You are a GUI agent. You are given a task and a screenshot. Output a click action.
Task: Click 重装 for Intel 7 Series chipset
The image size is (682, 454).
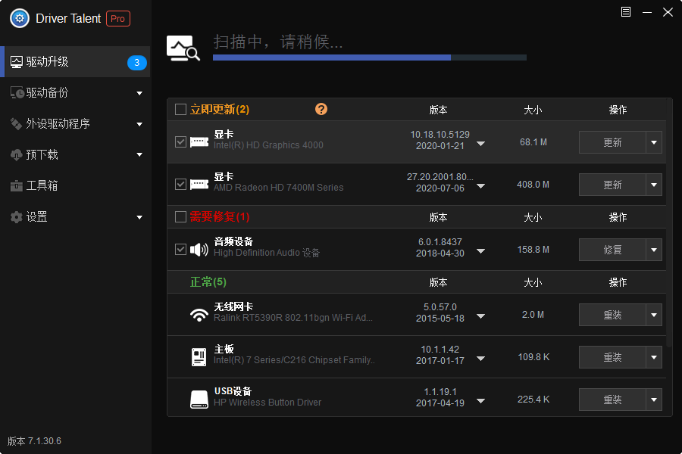coord(612,357)
